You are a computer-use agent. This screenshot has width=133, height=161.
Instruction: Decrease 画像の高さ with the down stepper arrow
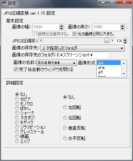click(122, 28)
